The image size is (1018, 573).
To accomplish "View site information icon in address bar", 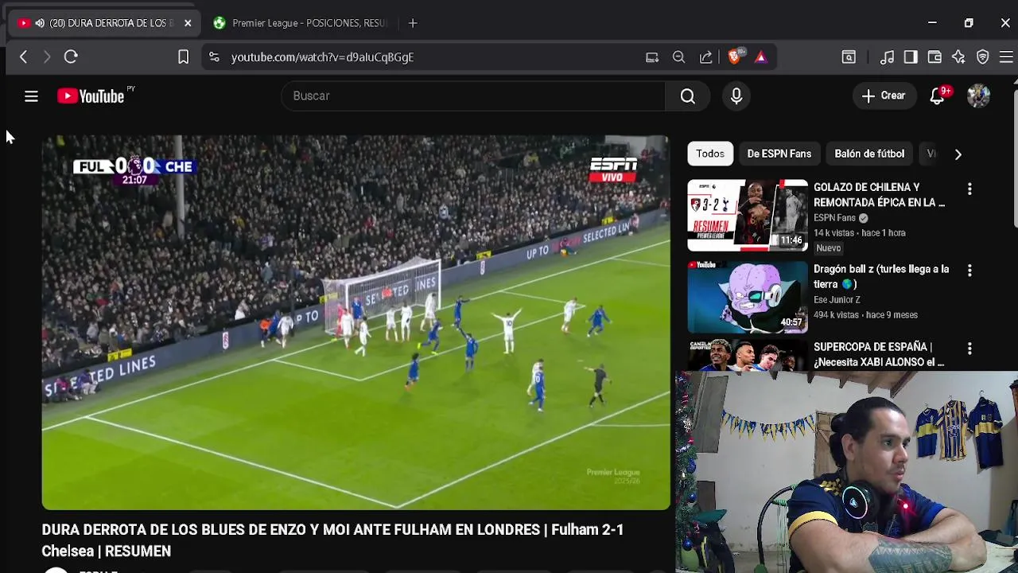I will [x=214, y=57].
